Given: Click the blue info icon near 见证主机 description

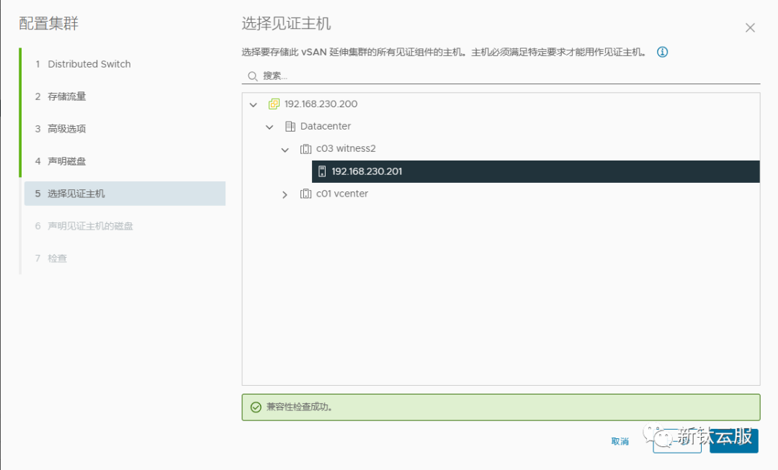Looking at the screenshot, I should (661, 52).
